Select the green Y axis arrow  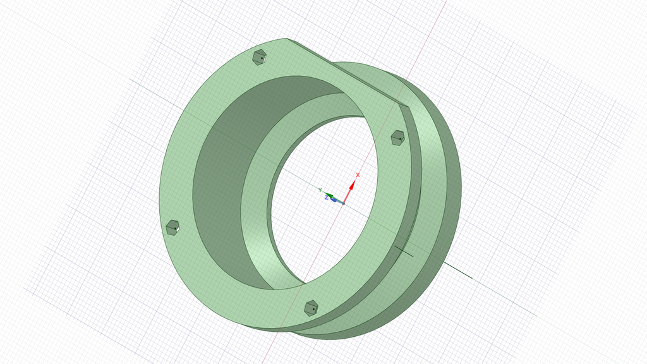click(x=330, y=195)
